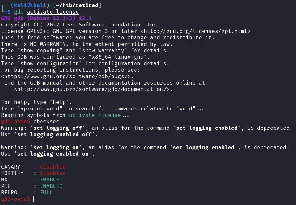
Task: Click the purple GNU gdb version line
Action: tap(46, 18)
